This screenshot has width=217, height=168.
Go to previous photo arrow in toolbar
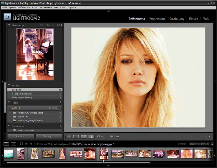pos(112,136)
